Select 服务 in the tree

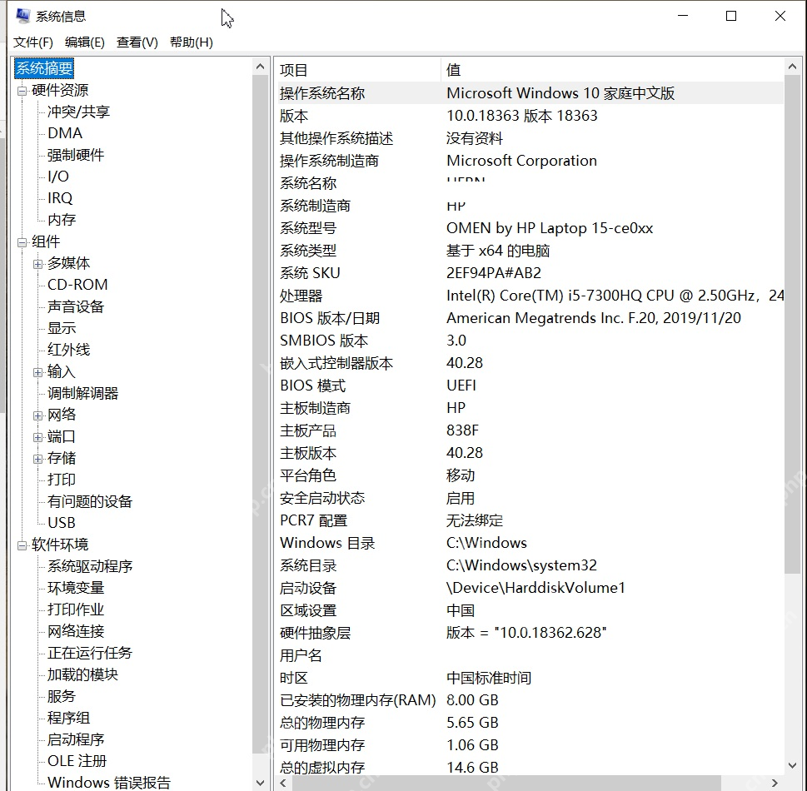click(62, 696)
